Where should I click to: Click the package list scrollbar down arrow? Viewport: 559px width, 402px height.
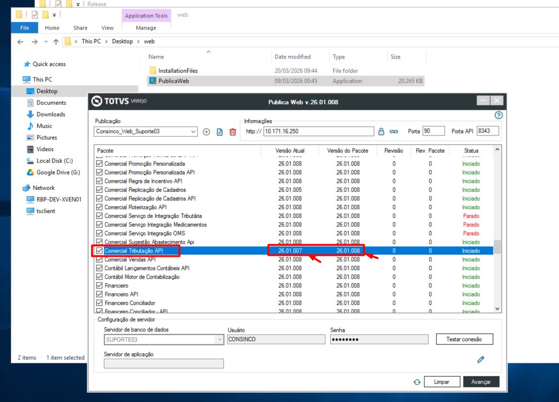pos(497,309)
